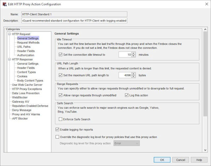This screenshot has height=166, width=211.
Task: Open Cookies category
Action: pos(22,76)
